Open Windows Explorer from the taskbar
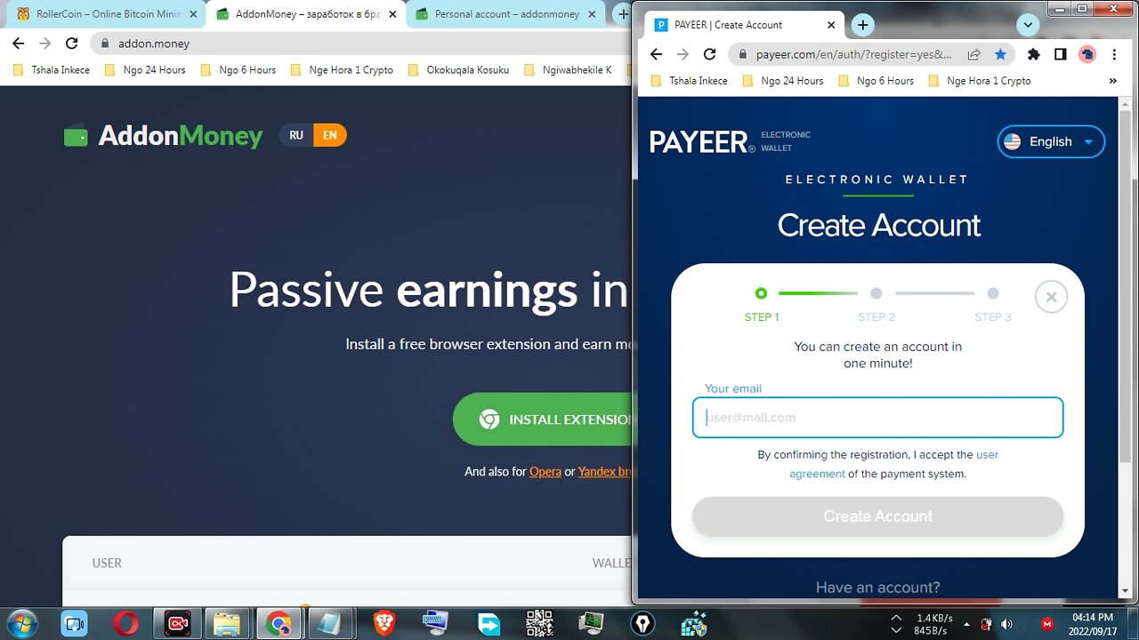1139x640 pixels. pyautogui.click(x=228, y=624)
